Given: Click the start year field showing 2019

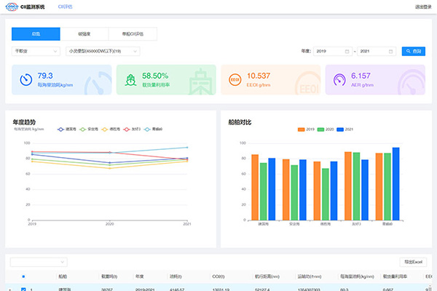Looking at the screenshot, I should pos(333,51).
